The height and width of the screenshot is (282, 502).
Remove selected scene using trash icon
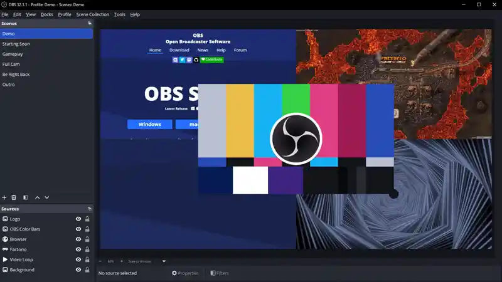click(14, 197)
